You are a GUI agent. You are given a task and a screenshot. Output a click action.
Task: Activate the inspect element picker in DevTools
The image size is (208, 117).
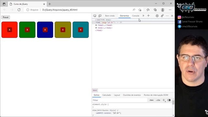(x=95, y=16)
